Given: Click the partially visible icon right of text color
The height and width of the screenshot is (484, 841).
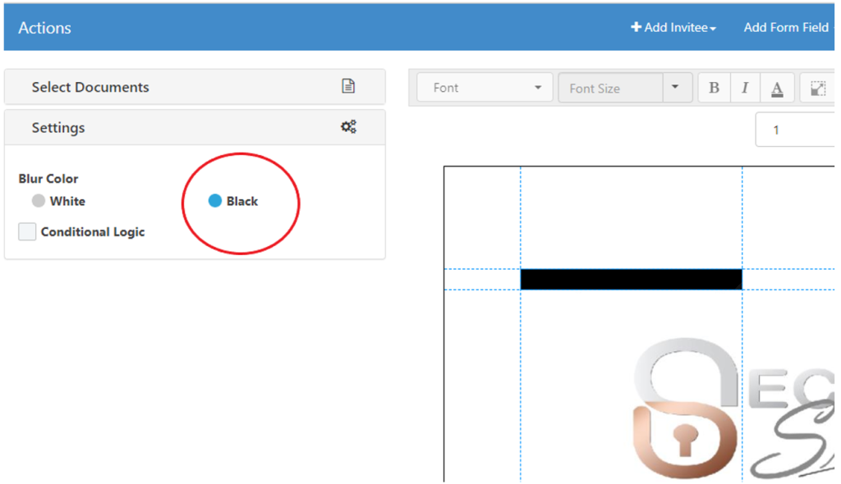Looking at the screenshot, I should click(818, 88).
